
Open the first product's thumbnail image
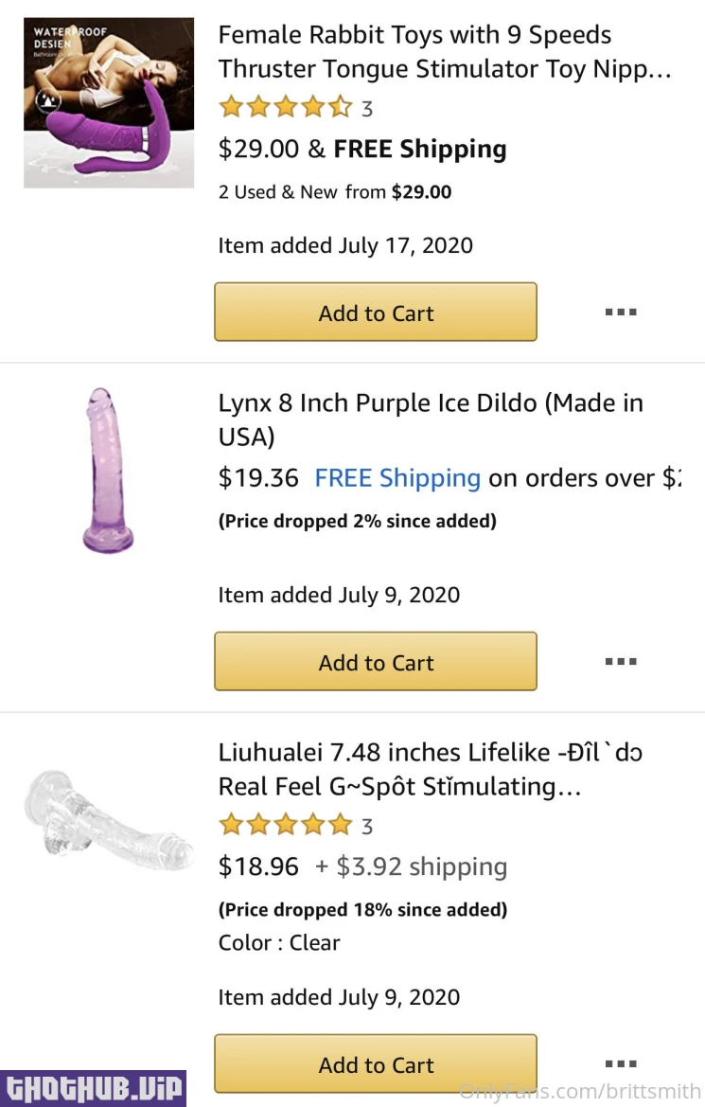(x=109, y=102)
